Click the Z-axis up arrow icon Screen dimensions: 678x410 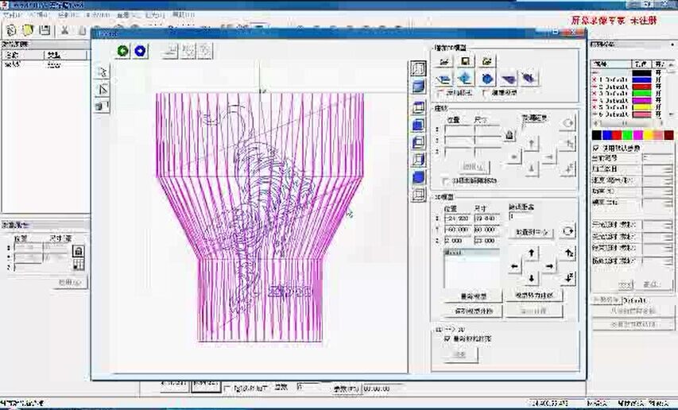pos(568,253)
